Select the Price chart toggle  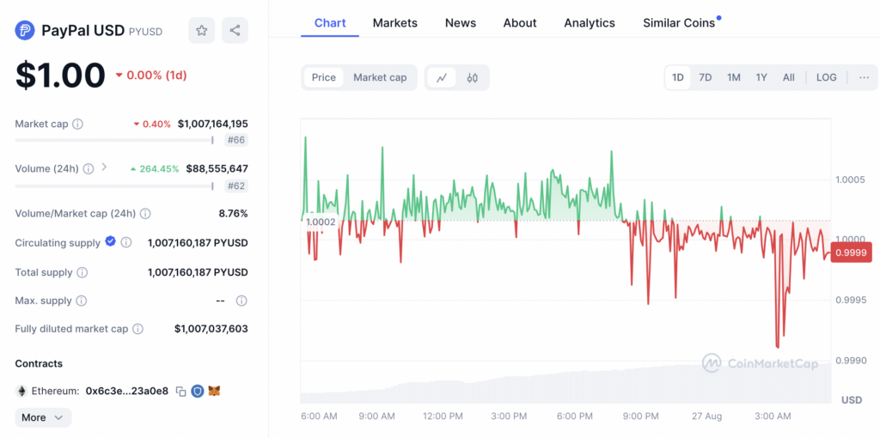point(324,77)
